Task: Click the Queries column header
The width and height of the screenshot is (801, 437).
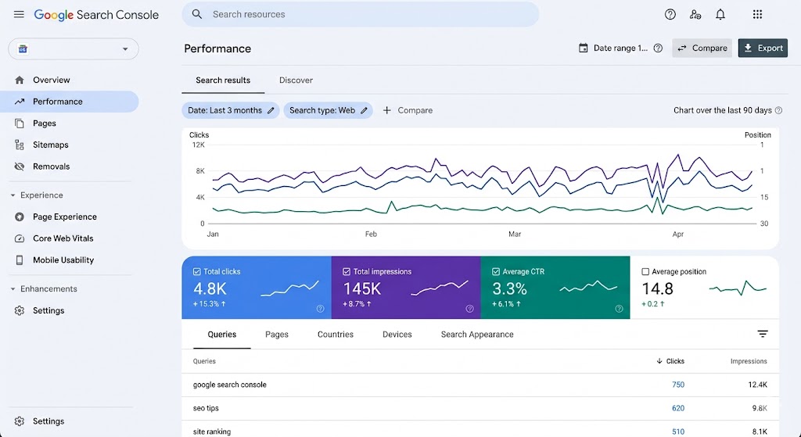Action: (x=204, y=361)
